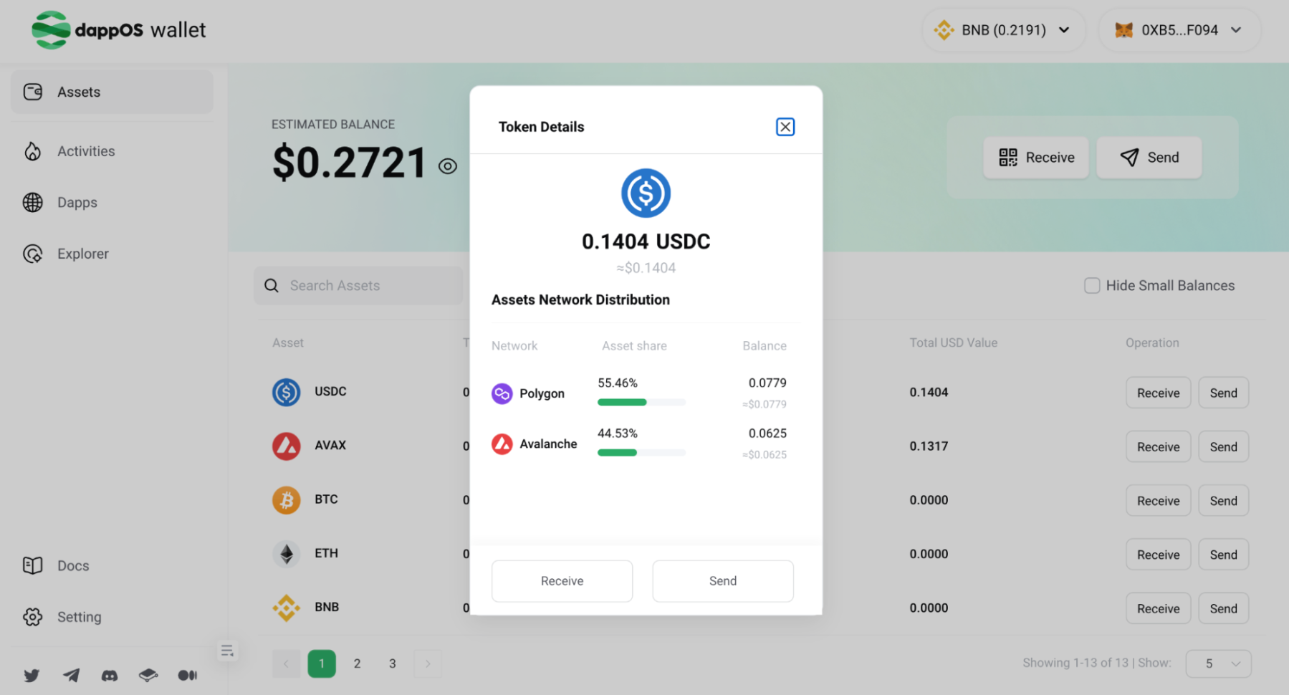The width and height of the screenshot is (1289, 695).
Task: Click the BNB asset icon in table
Action: (x=287, y=608)
